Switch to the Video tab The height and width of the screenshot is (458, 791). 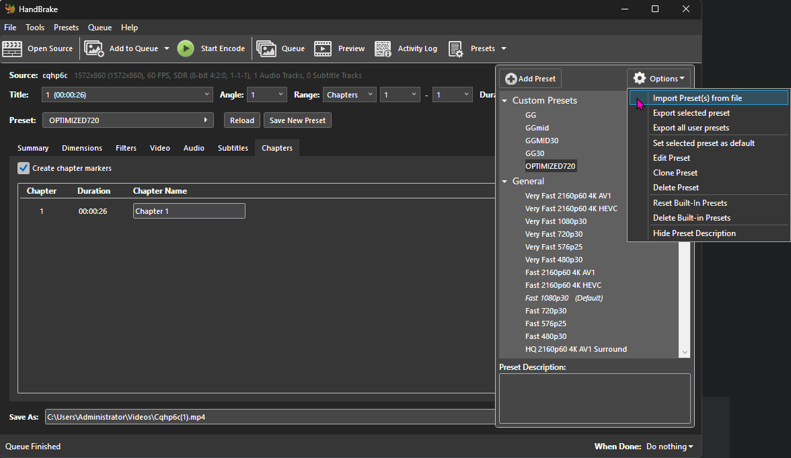[160, 148]
